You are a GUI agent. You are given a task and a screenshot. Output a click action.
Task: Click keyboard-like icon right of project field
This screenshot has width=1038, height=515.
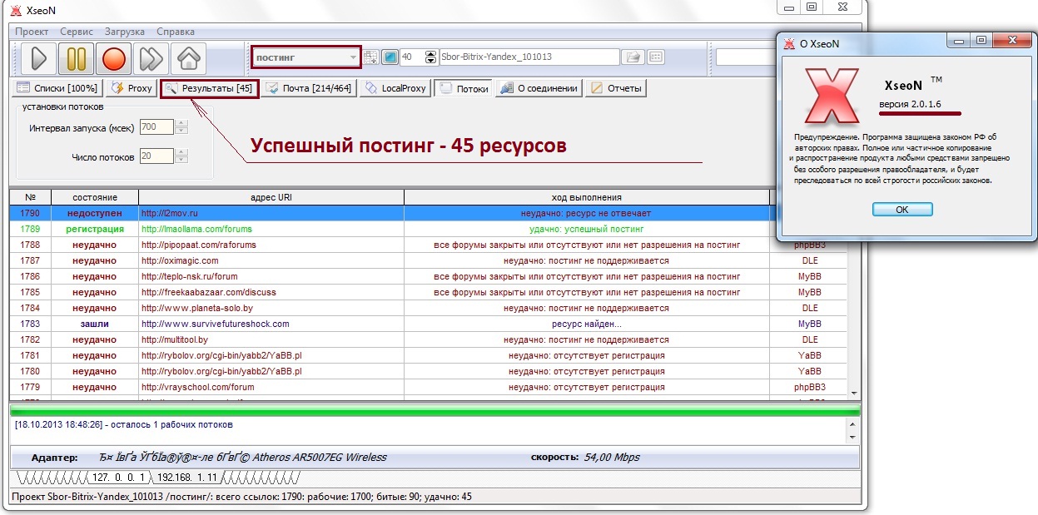click(655, 57)
